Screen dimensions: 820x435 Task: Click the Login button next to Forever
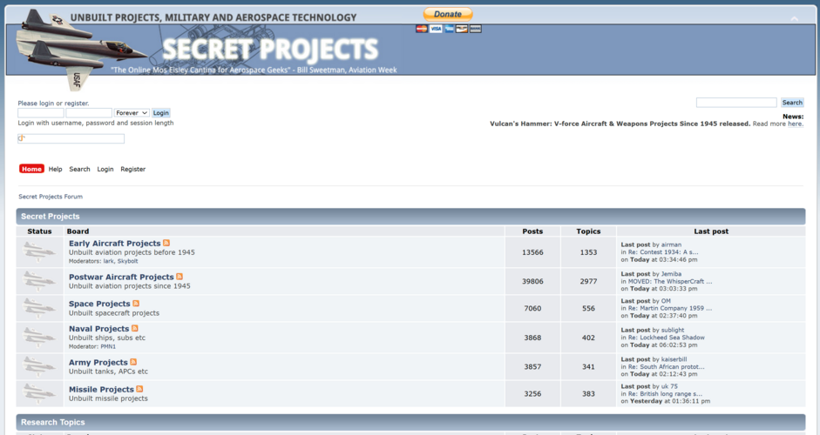tap(161, 113)
